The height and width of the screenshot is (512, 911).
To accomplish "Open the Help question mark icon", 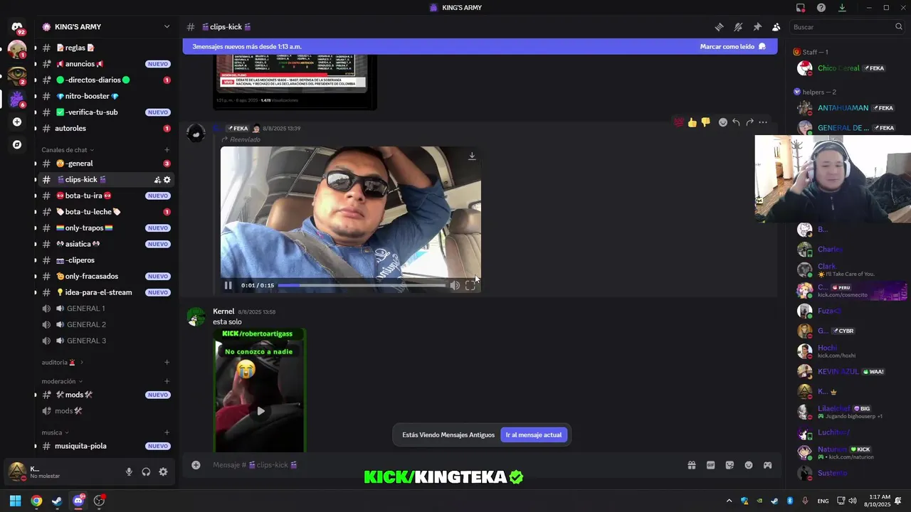I will tap(821, 8).
